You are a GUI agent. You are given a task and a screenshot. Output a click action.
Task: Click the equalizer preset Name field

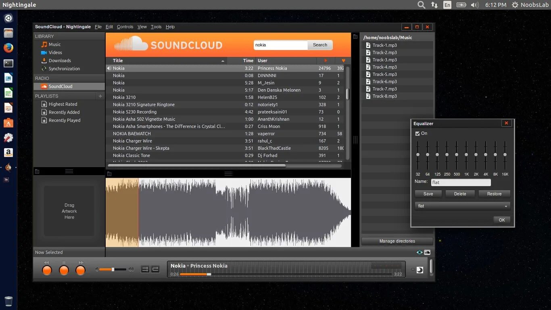[x=461, y=182]
